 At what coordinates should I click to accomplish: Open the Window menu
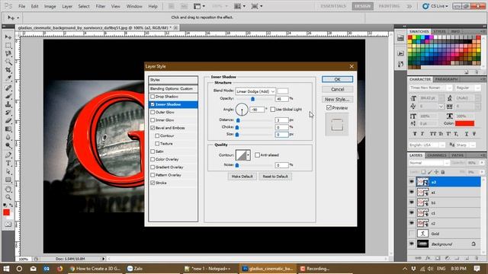(x=134, y=6)
